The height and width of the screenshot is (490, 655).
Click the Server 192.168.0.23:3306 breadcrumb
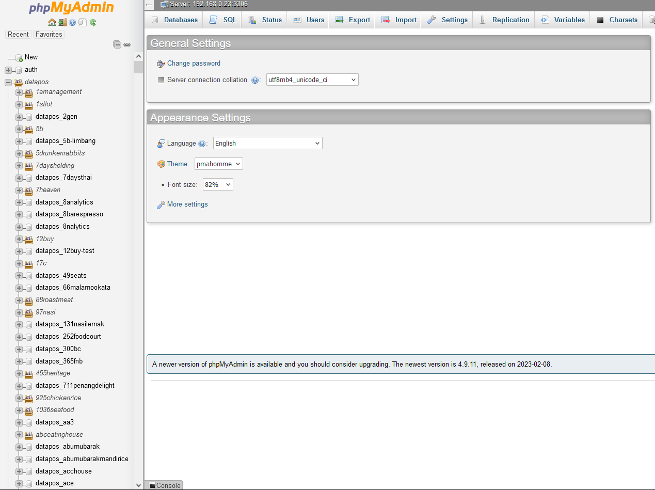tap(209, 4)
